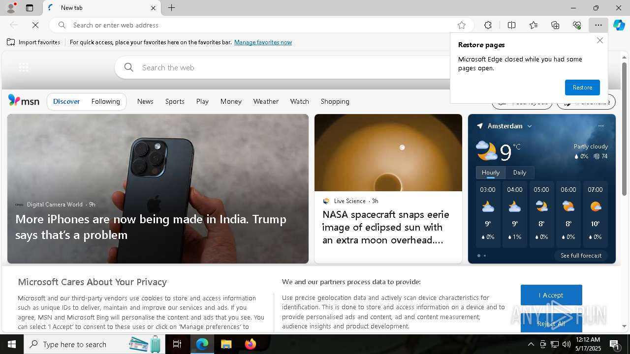Open the iPhones made in India article

pyautogui.click(x=151, y=227)
